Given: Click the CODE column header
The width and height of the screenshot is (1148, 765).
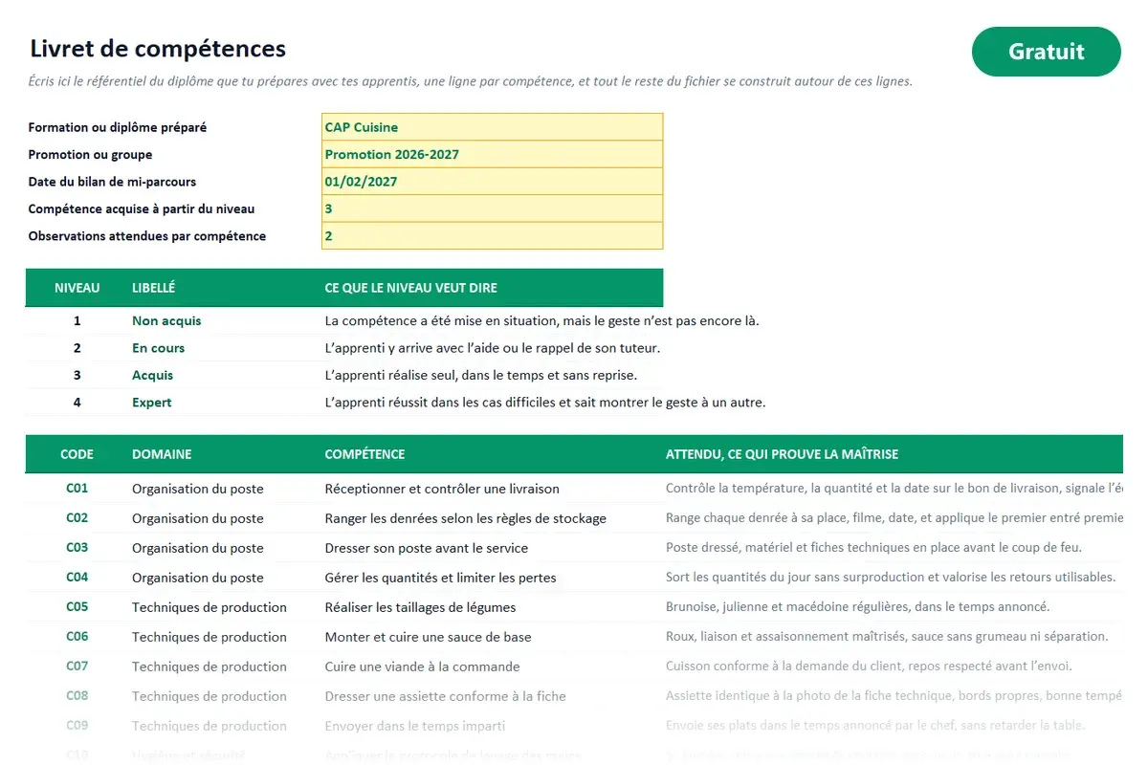Looking at the screenshot, I should (77, 454).
